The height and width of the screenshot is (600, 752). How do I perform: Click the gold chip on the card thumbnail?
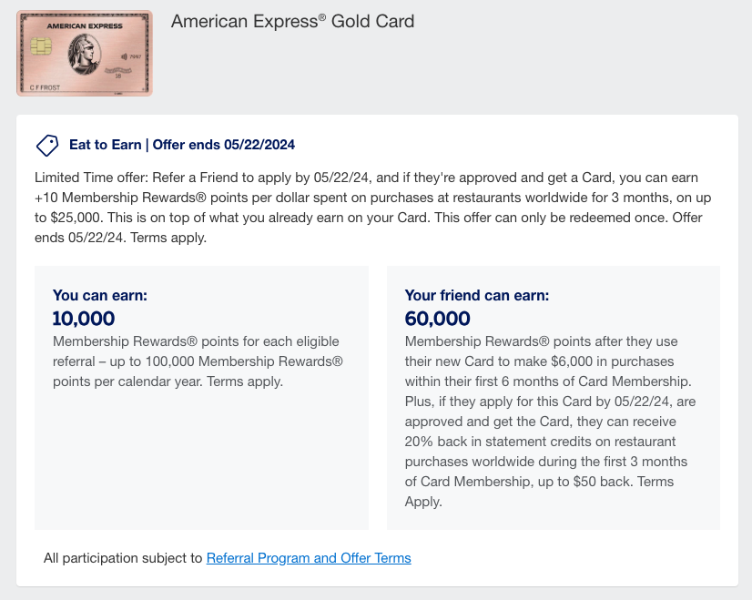[x=41, y=46]
